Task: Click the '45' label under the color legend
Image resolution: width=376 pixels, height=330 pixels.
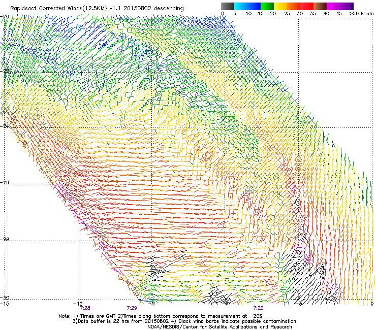Action: (x=339, y=14)
